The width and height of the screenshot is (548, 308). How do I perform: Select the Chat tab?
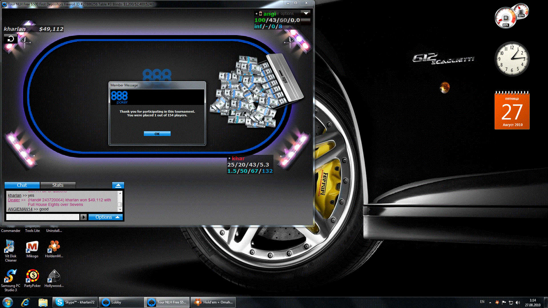22,185
